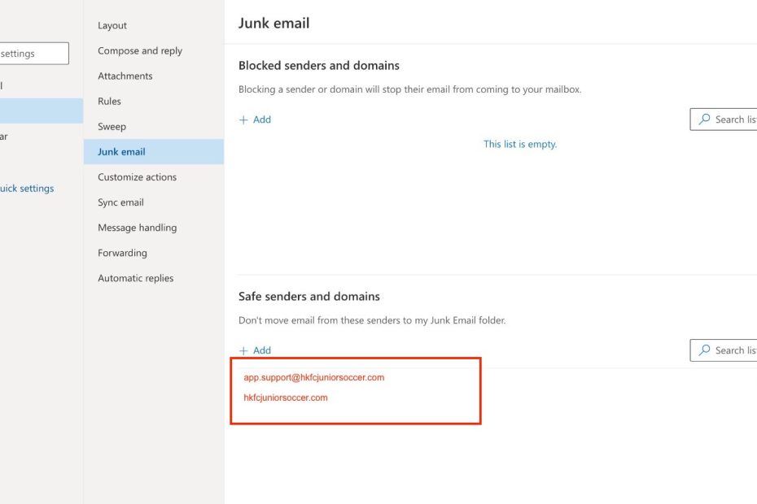Click the plus icon under Blocked senders
The height and width of the screenshot is (504, 757).
pos(243,119)
